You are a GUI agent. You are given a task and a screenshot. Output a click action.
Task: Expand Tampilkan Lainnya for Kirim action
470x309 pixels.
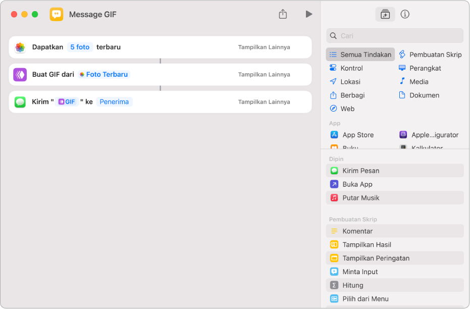[264, 102]
